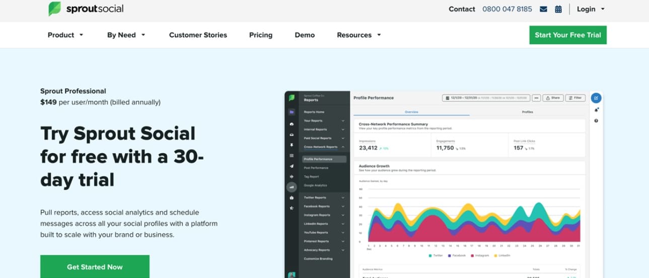The image size is (649, 278).
Task: Click the gauge icon below the folder icon
Action: click(292, 124)
